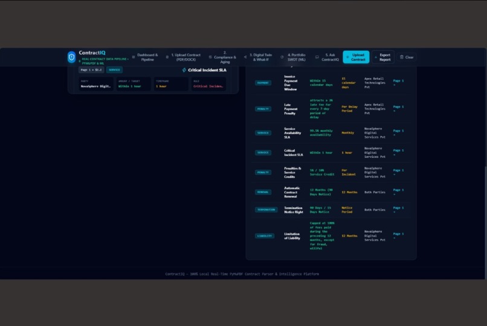Image resolution: width=487 pixels, height=326 pixels.
Task: Switch to 5. Ask ContractIQ tab
Action: point(327,57)
